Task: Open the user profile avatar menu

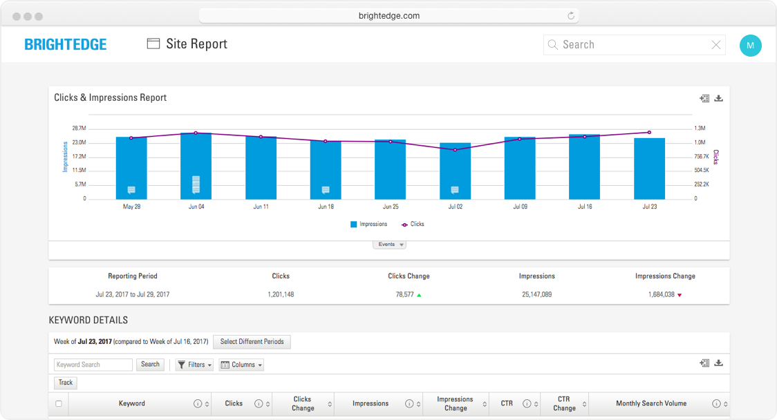Action: click(x=750, y=46)
